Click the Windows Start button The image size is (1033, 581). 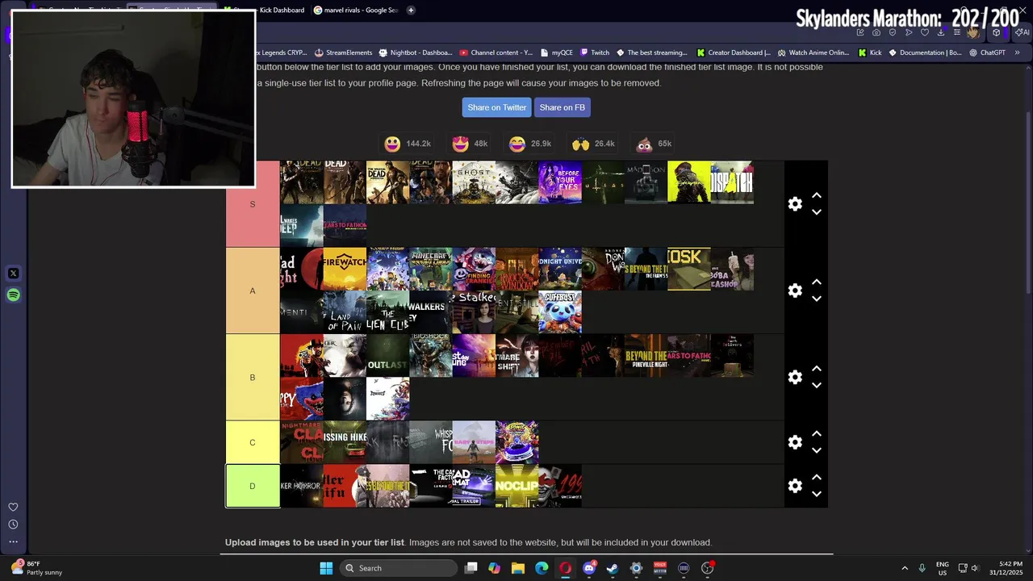click(326, 568)
